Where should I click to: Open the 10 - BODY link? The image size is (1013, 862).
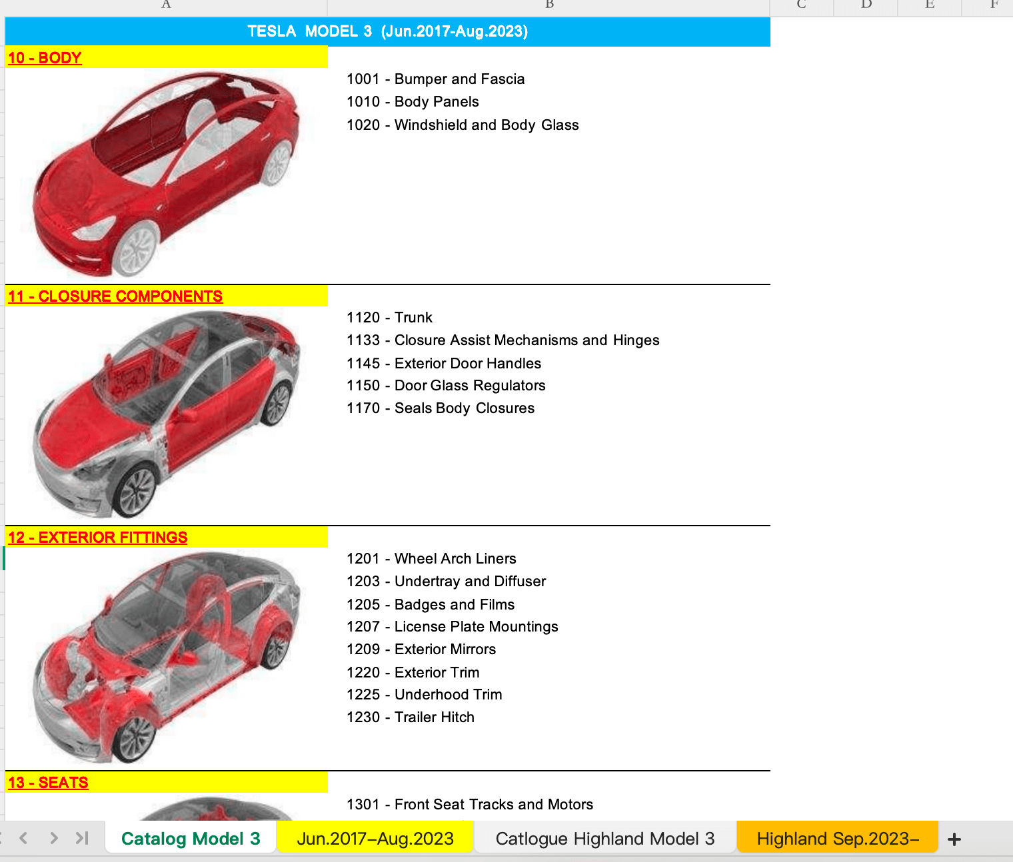(45, 58)
